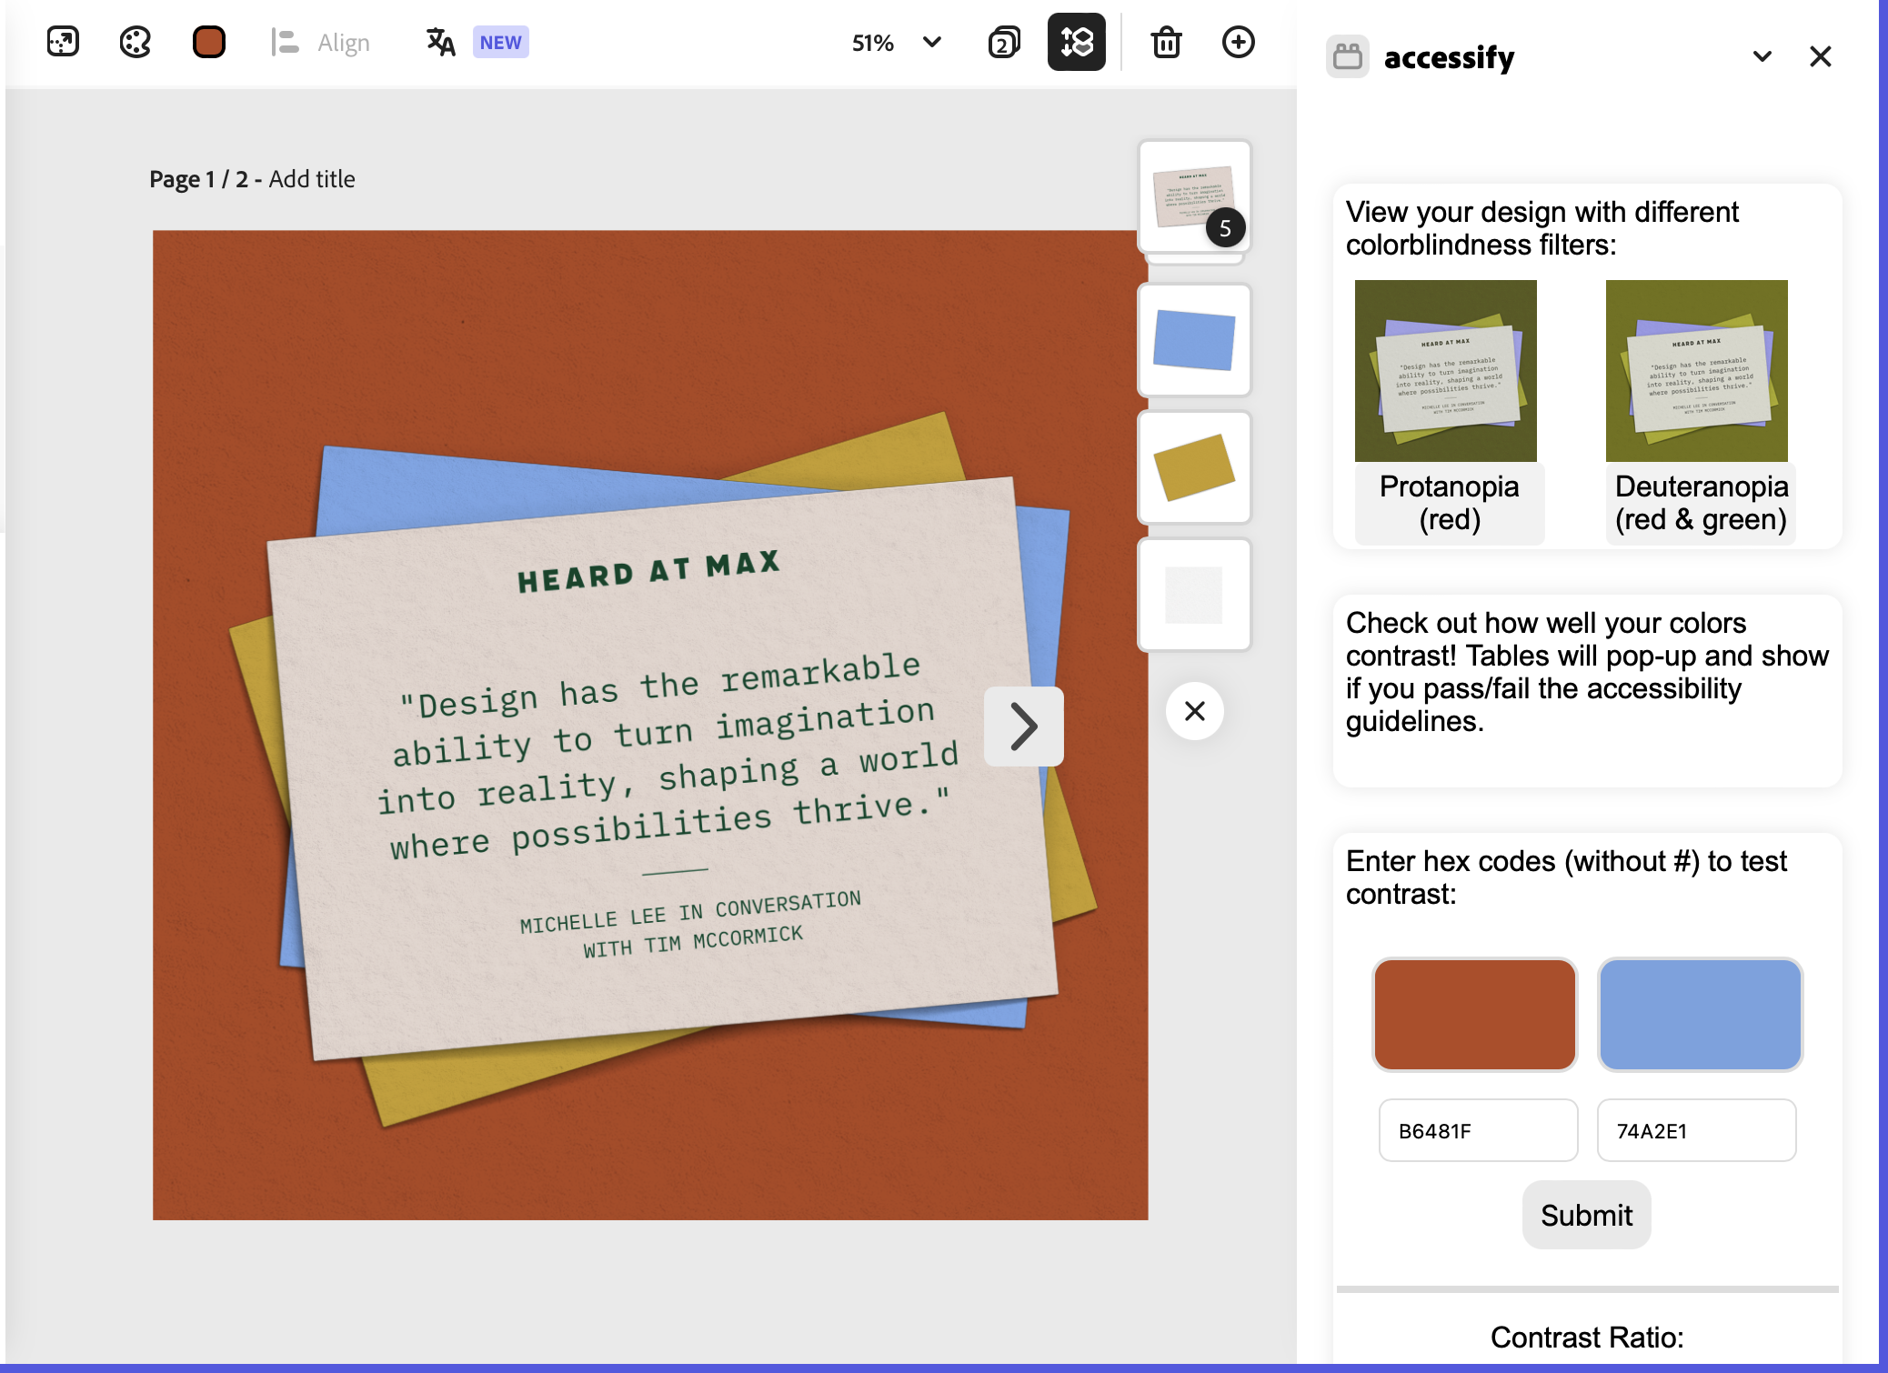Select the blue rectangle layer thumbnail

coord(1194,340)
